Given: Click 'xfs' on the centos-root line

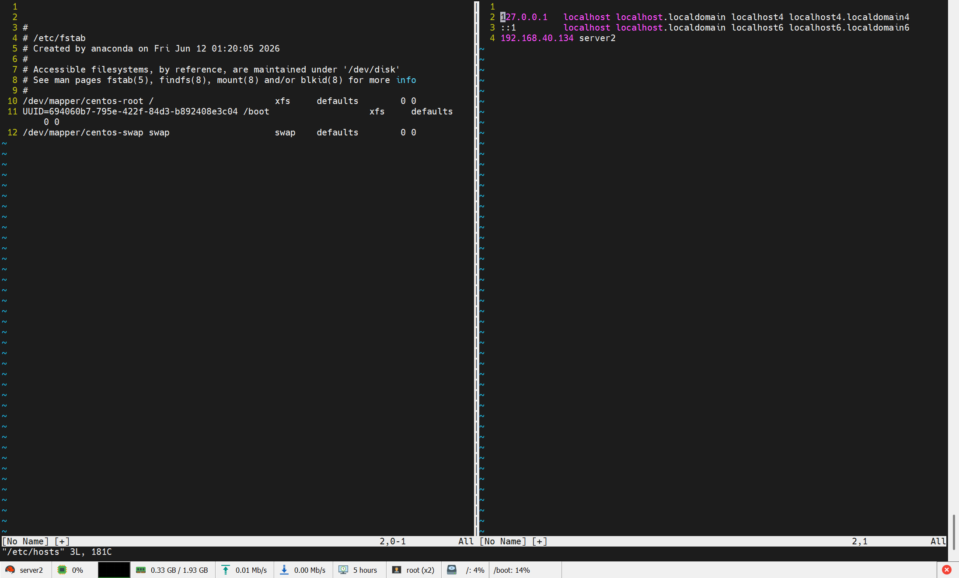Looking at the screenshot, I should pyautogui.click(x=282, y=101).
